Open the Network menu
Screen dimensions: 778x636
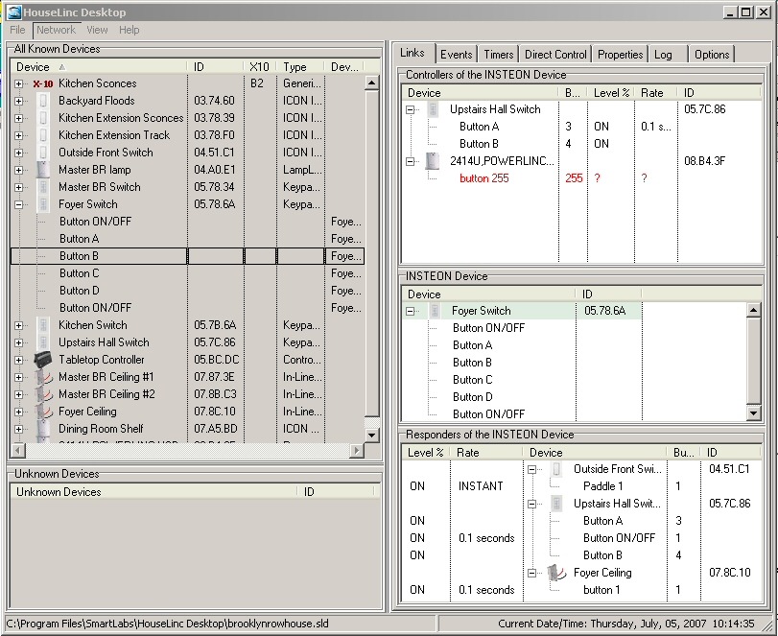click(x=56, y=30)
